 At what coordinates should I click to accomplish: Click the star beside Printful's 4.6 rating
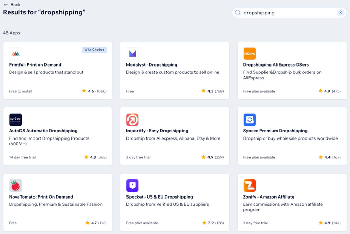point(84,91)
